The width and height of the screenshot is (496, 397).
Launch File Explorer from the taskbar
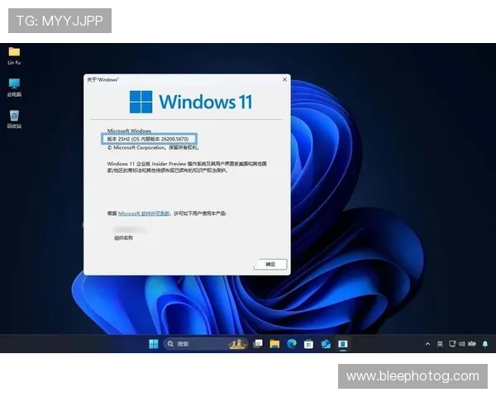(274, 343)
